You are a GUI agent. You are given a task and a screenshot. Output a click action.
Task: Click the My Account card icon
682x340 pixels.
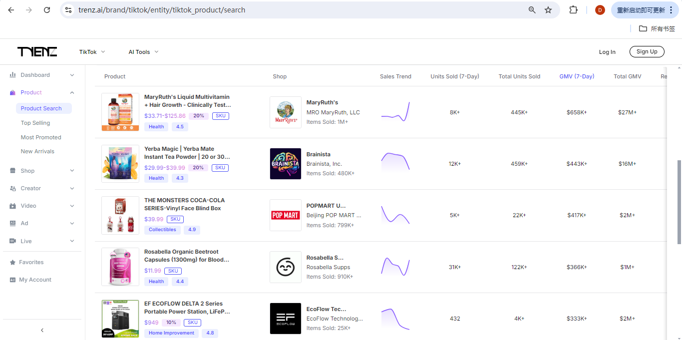[x=13, y=280]
